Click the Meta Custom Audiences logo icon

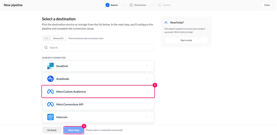[50, 92]
